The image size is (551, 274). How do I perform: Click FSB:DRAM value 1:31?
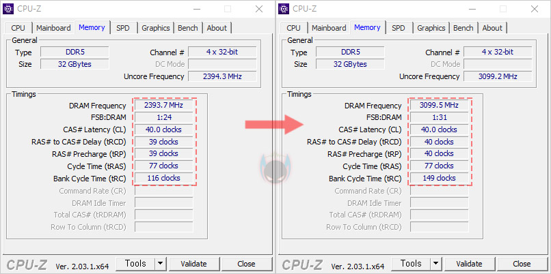(x=440, y=117)
